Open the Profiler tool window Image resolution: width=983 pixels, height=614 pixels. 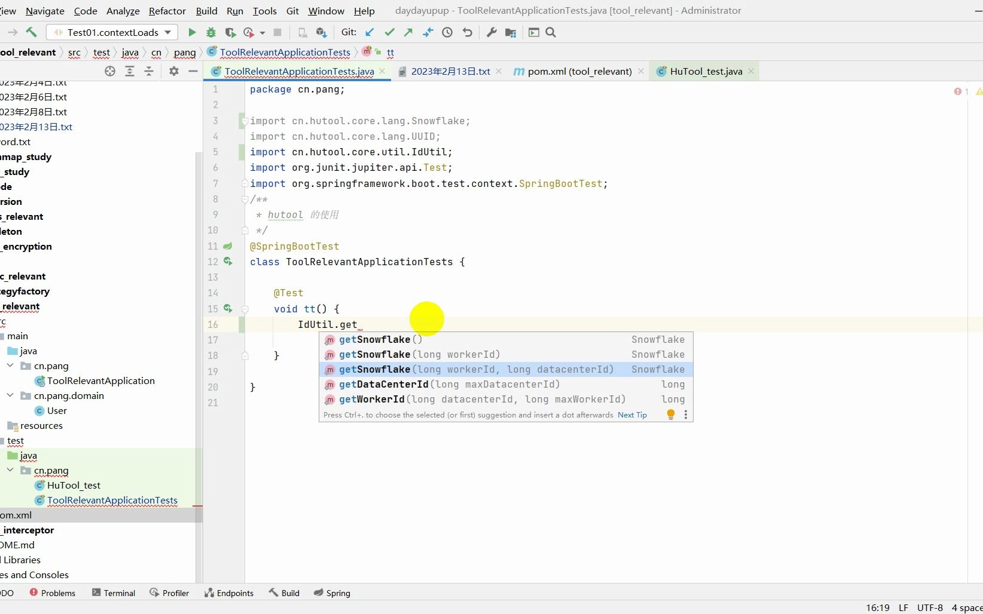(x=169, y=592)
